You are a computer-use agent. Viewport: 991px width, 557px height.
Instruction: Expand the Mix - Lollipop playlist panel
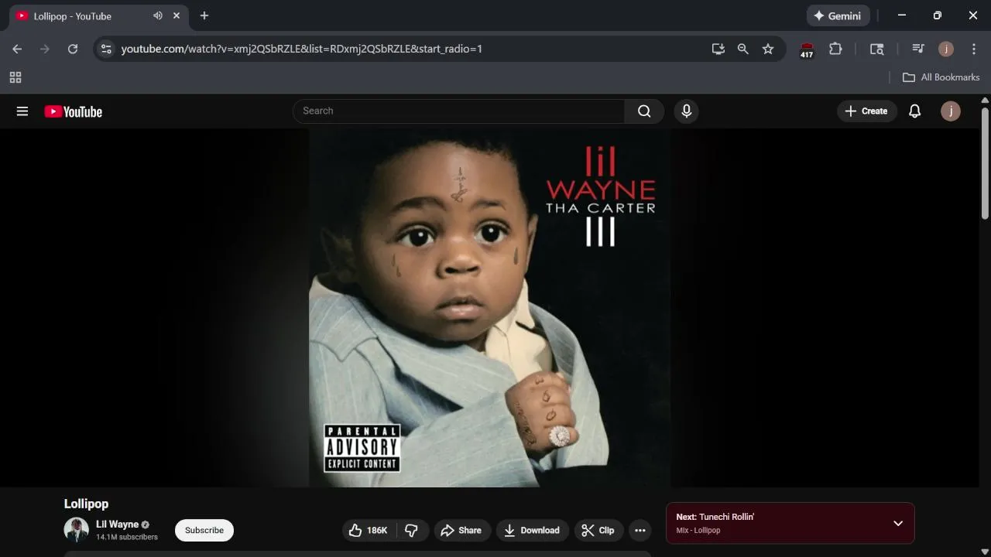click(x=898, y=523)
